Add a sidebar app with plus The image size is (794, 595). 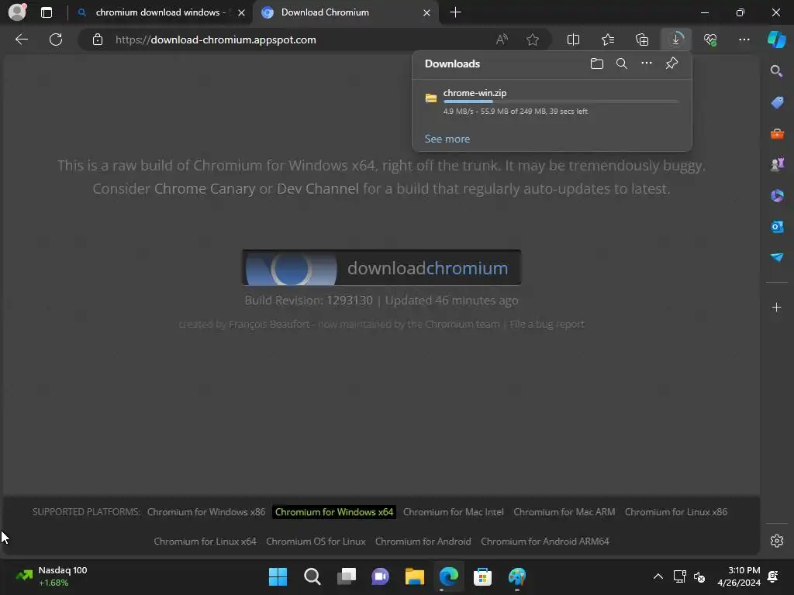coord(777,307)
